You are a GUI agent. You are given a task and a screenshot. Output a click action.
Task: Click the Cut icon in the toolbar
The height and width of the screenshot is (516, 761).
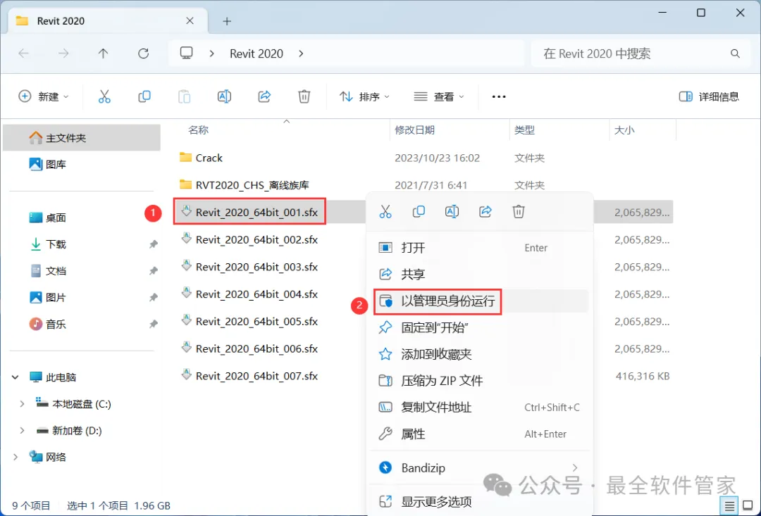click(104, 96)
